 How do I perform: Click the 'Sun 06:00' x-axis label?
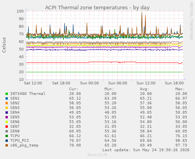coord(118,83)
